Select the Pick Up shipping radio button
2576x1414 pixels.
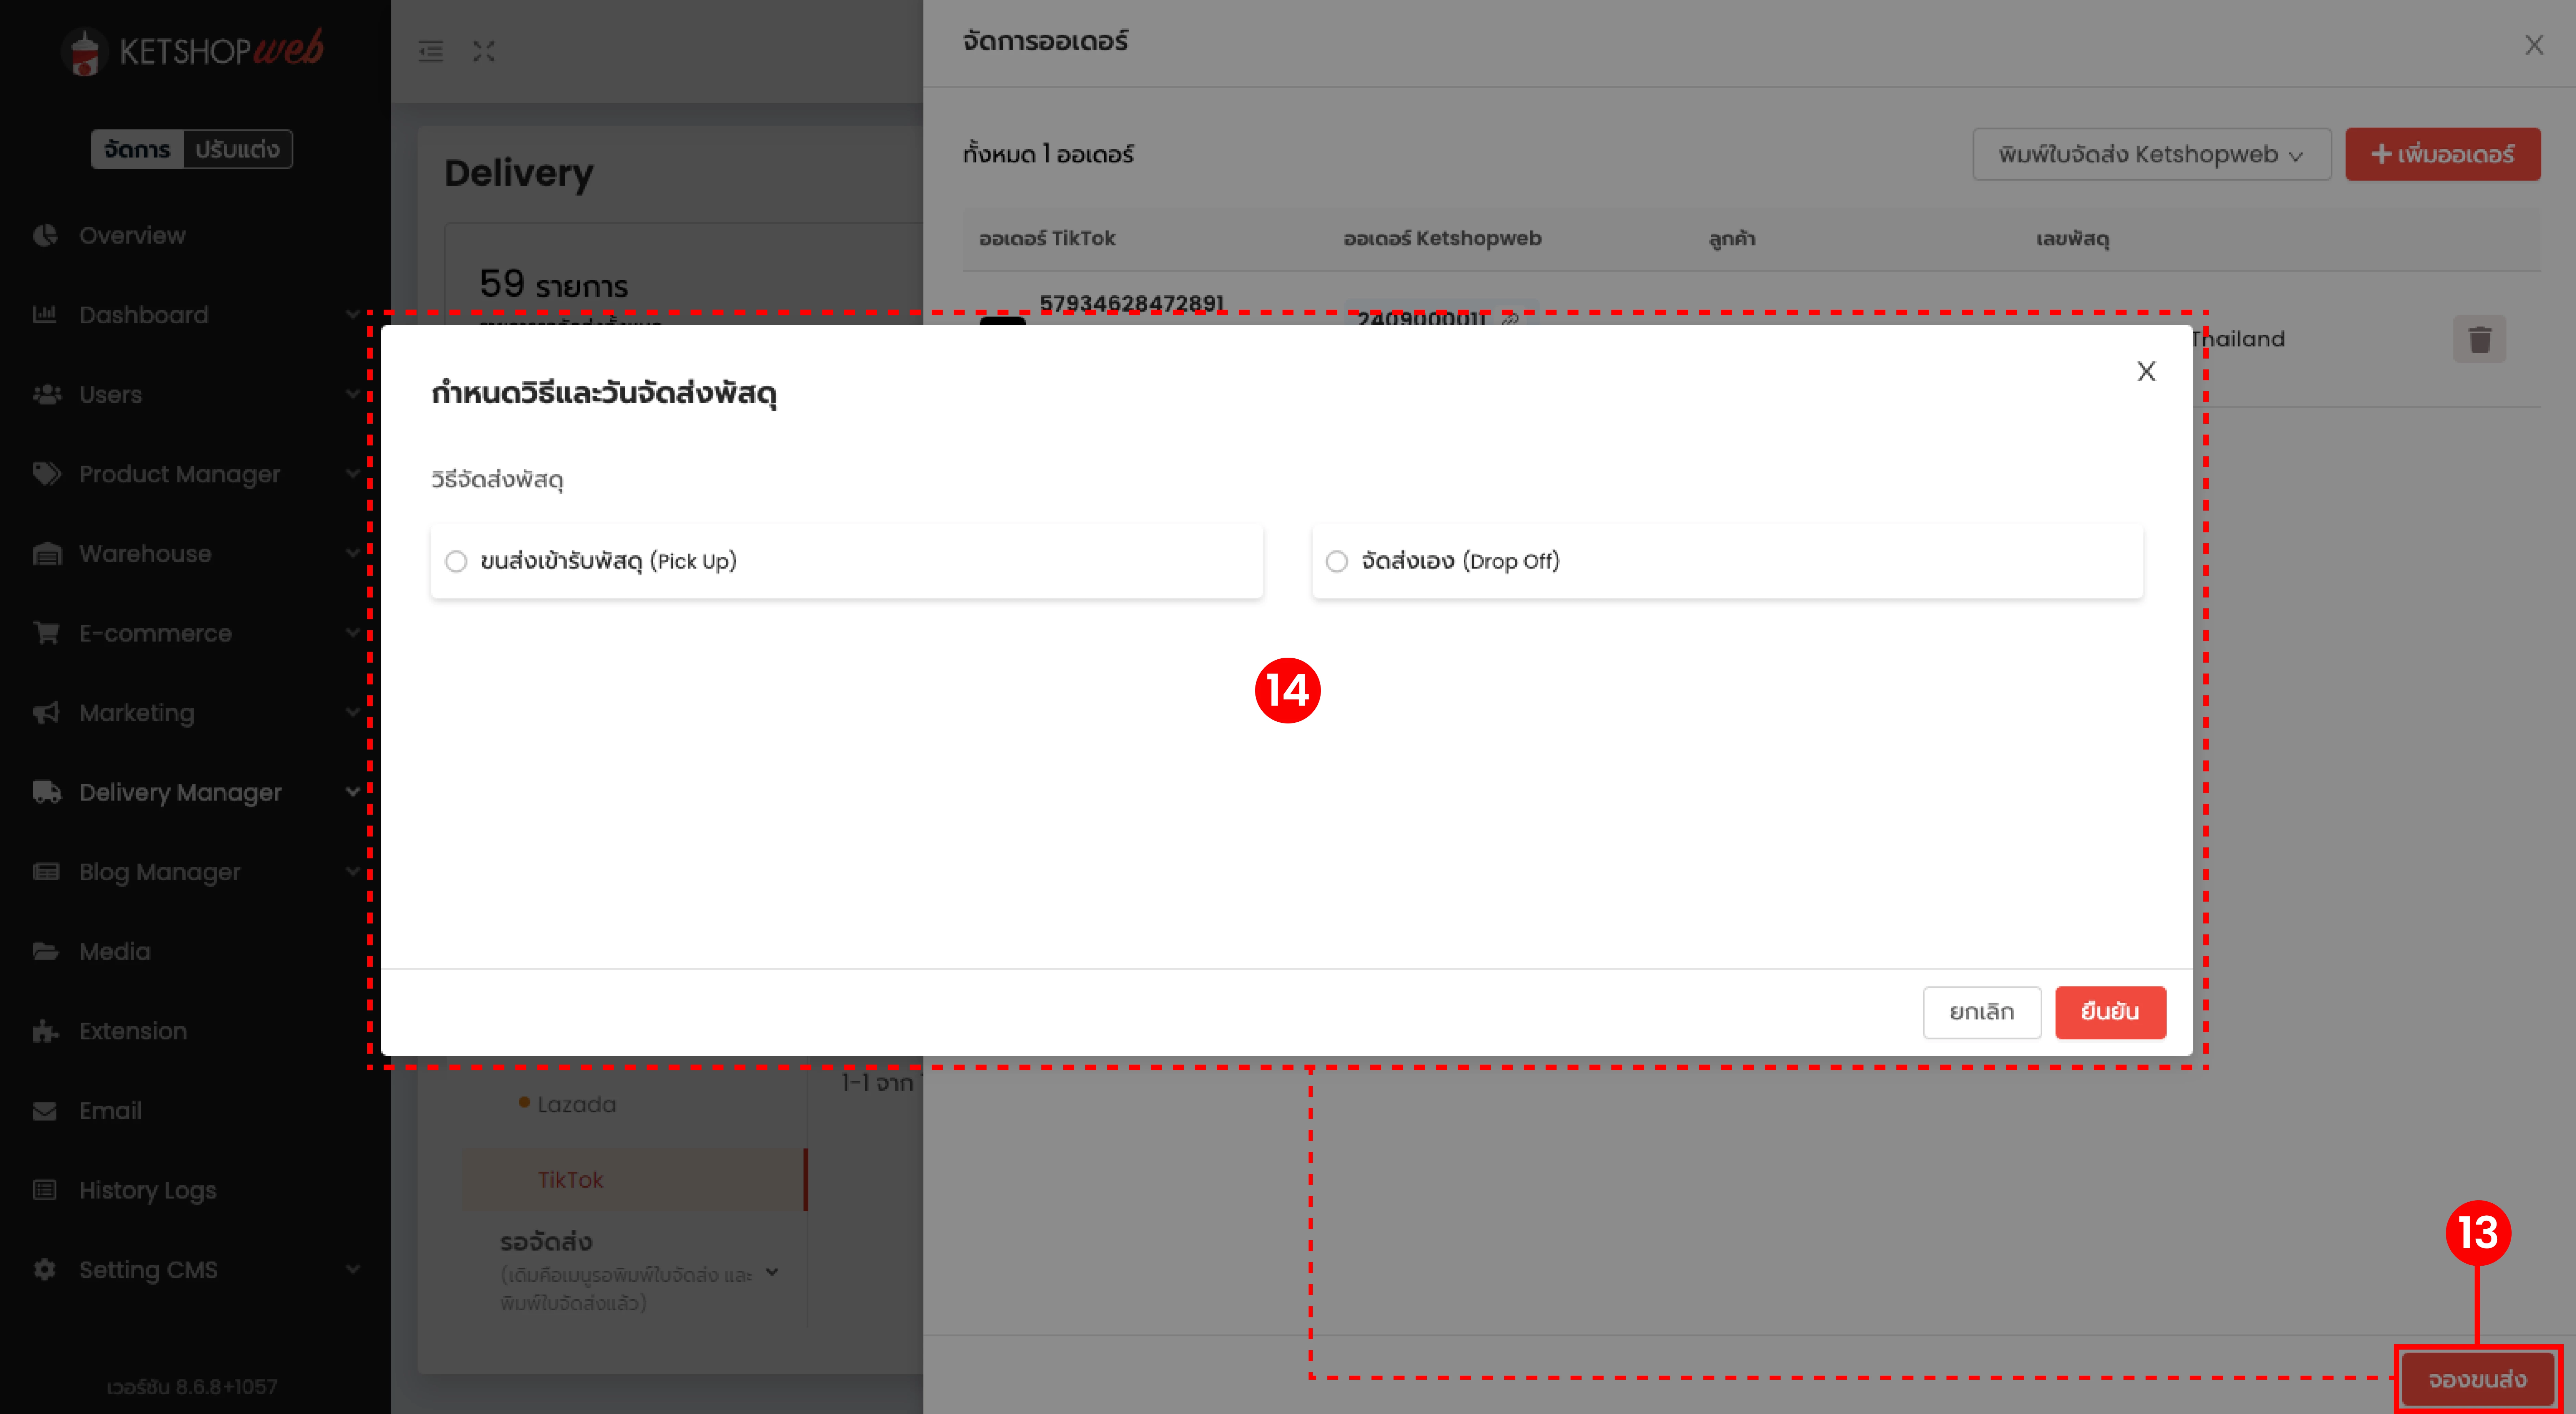456,562
